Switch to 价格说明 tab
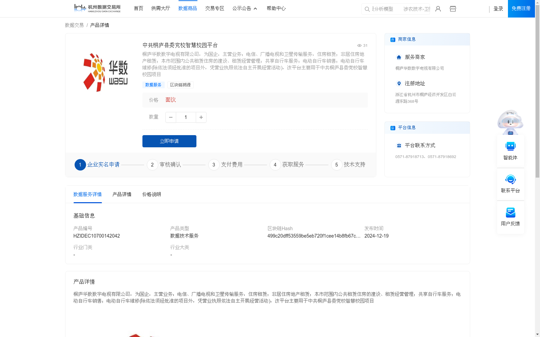The height and width of the screenshot is (337, 540). click(152, 194)
